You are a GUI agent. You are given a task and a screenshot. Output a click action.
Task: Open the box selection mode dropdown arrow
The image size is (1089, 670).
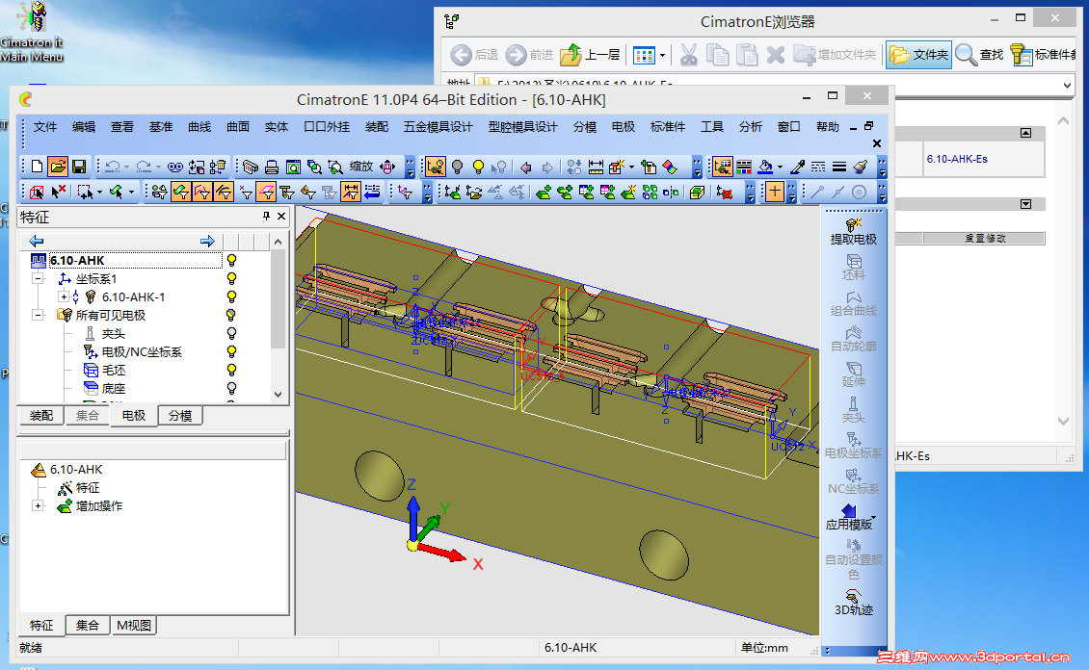pyautogui.click(x=99, y=193)
